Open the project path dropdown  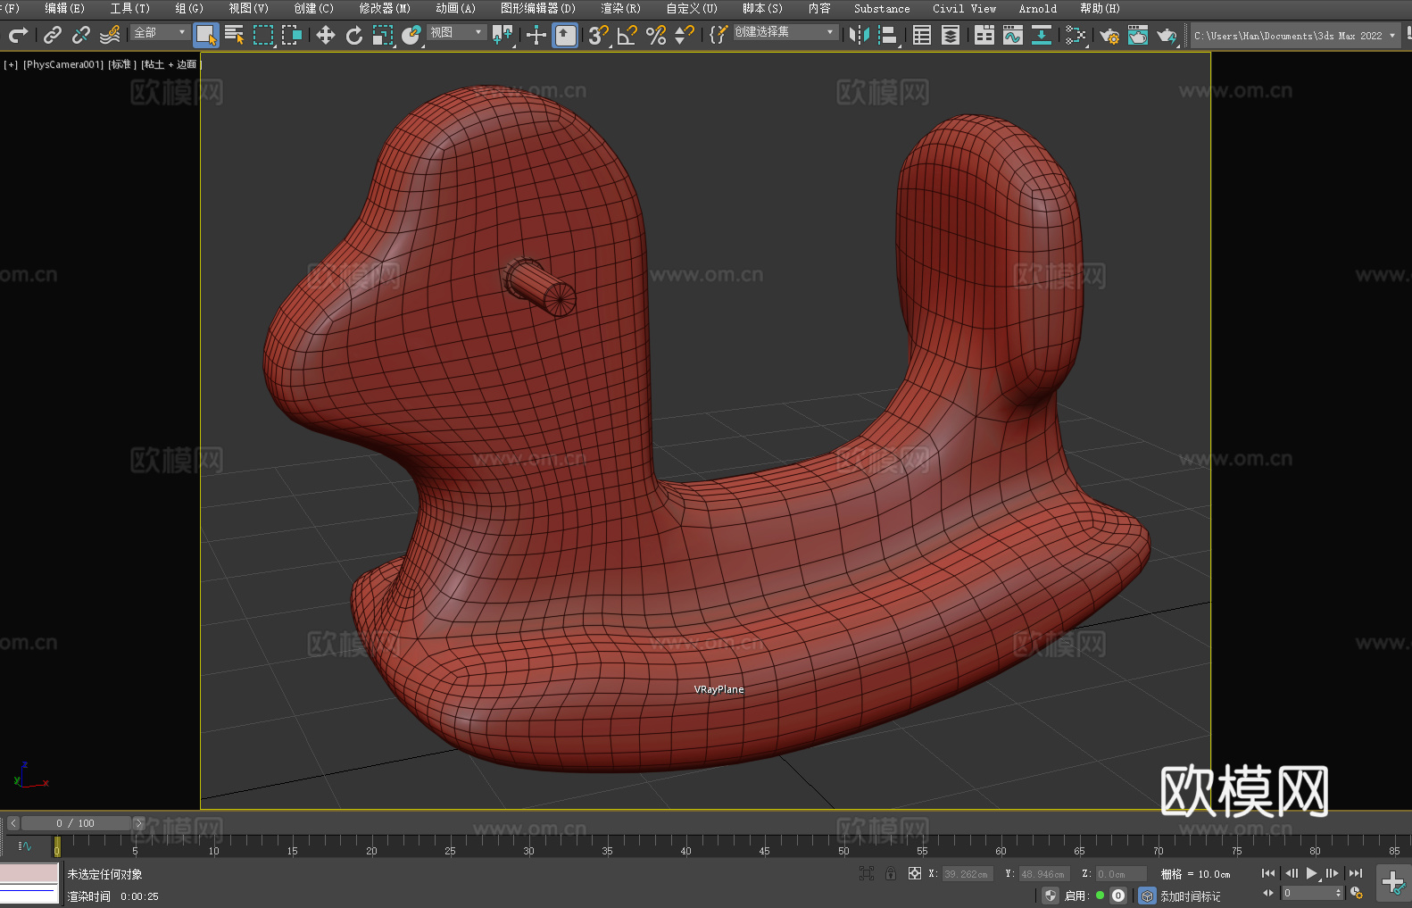click(x=1295, y=36)
